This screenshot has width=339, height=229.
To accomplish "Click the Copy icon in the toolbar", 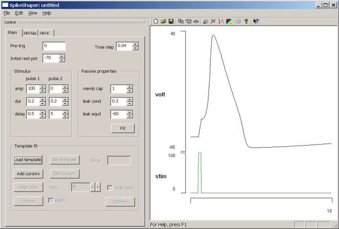I will [181, 22].
